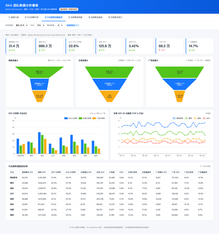Click the orange 订单 funnel segment

click(109, 96)
